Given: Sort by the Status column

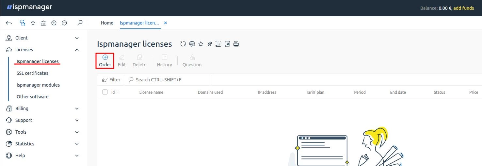Looking at the screenshot, I should (440, 92).
